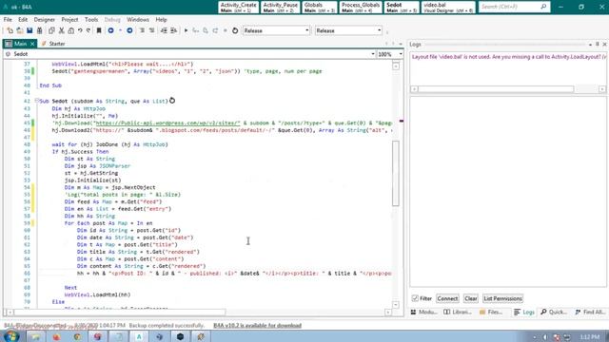Open video.bal in Visual Designer

pos(448,7)
